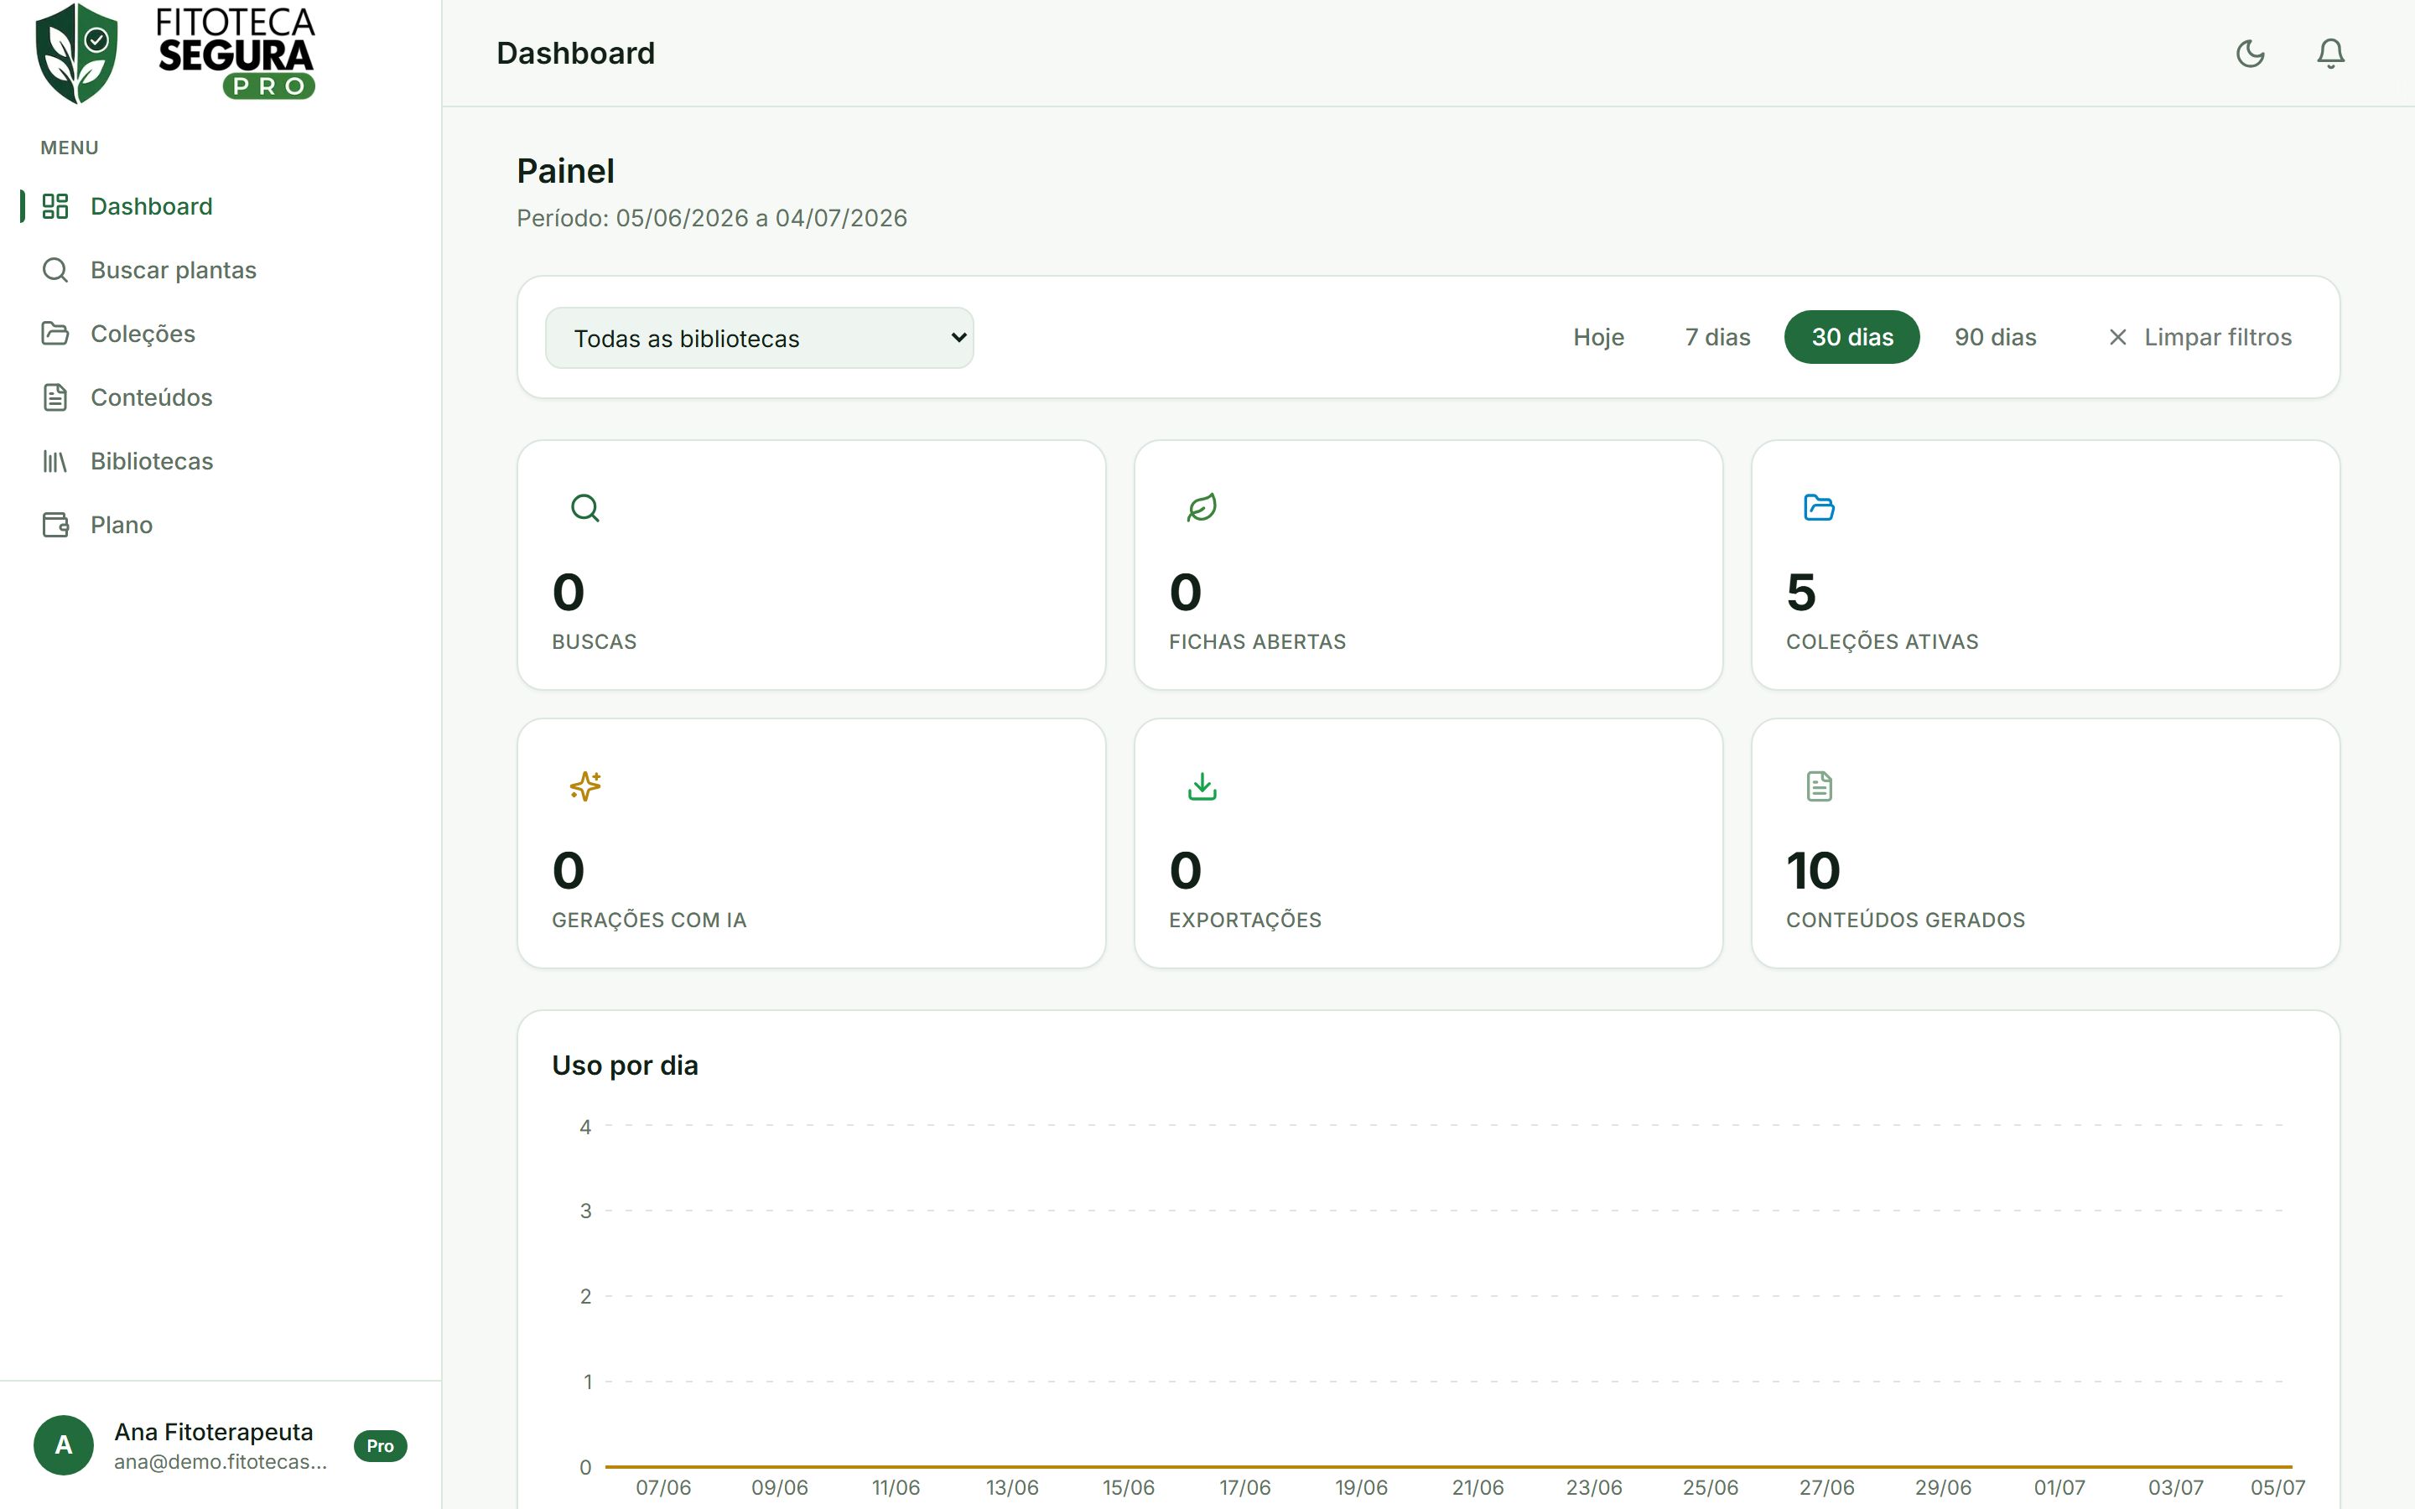Open the Todas as bibliotecas dropdown
Screen dimensions: 2415x1509
point(760,339)
